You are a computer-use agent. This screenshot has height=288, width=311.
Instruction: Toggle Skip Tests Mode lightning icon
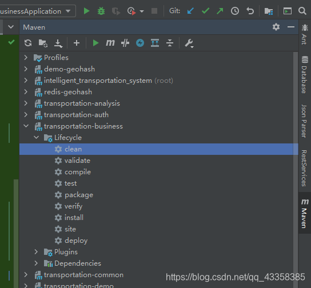[x=140, y=43]
